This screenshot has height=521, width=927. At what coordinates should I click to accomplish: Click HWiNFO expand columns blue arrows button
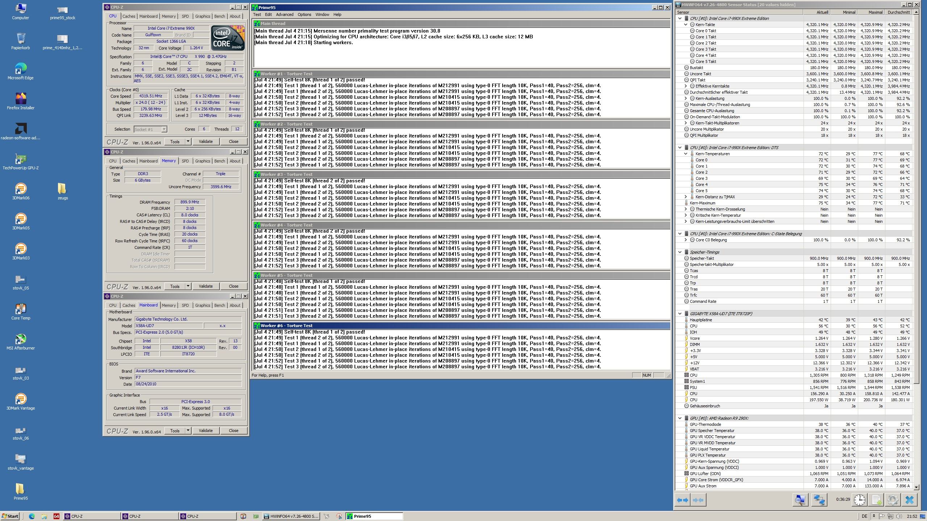click(682, 500)
